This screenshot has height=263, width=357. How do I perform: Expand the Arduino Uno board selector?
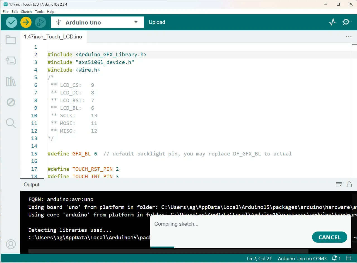(97, 22)
